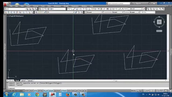Viewport: 172px width, 97px height.
Task: Expand the Quick Access toolbar dropdown arrow
Action: click(x=10, y=3)
